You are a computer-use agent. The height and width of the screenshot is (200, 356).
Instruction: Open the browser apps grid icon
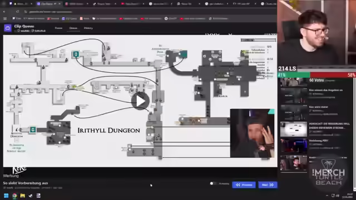click(5, 18)
